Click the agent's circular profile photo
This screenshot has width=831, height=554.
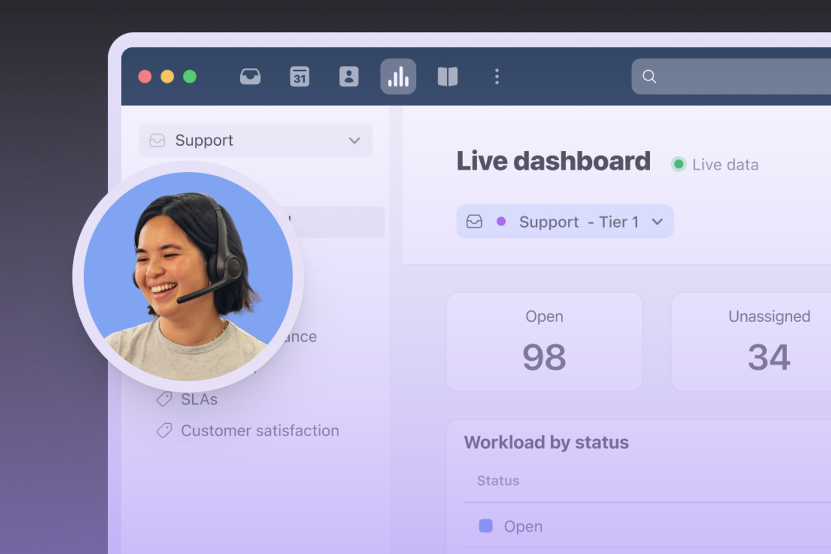tap(188, 276)
